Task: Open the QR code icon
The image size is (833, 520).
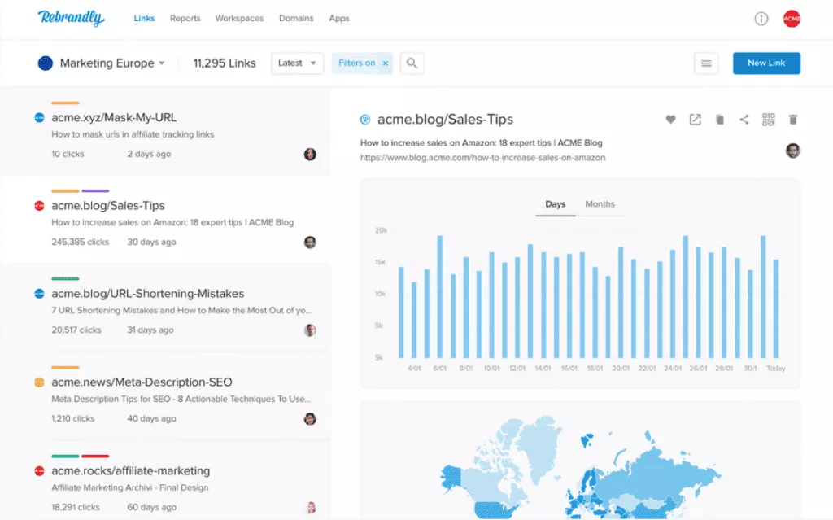Action: point(769,120)
